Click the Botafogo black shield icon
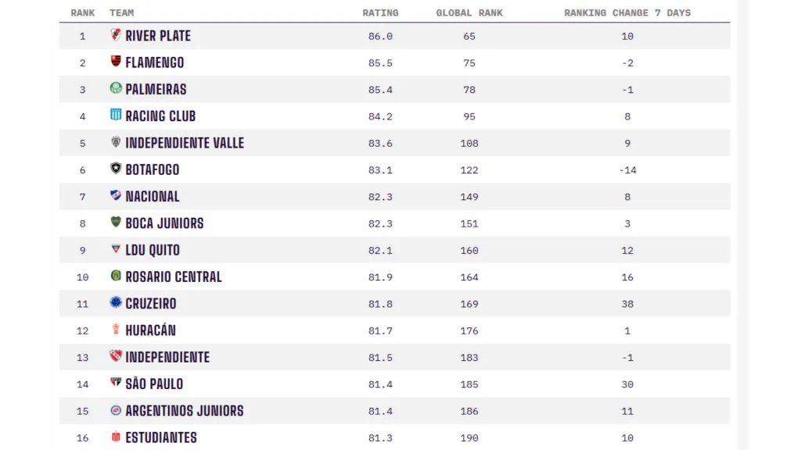The height and width of the screenshot is (450, 801). click(x=116, y=169)
